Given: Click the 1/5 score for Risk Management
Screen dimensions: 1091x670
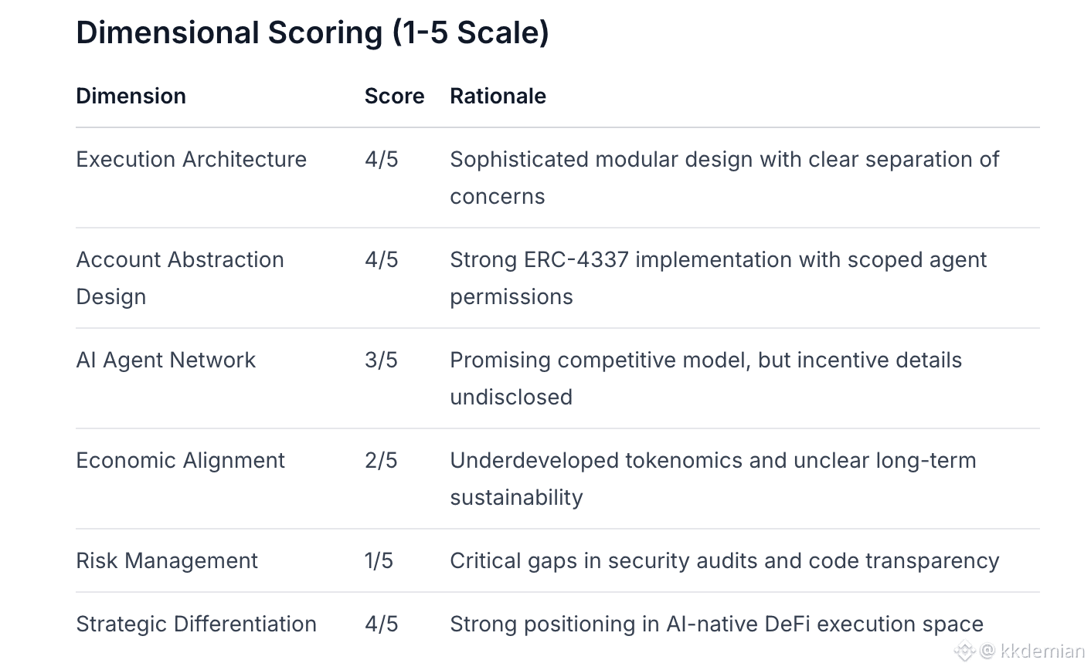Looking at the screenshot, I should 379,560.
